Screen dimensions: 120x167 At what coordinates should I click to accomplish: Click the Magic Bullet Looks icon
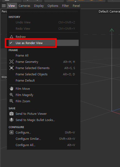tap(11, 120)
